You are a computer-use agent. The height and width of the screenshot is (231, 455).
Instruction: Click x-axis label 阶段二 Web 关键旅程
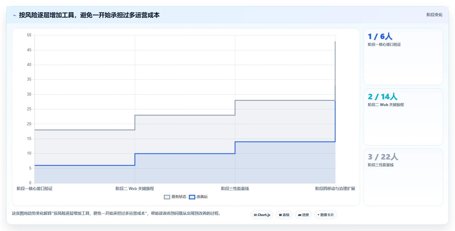coord(135,189)
